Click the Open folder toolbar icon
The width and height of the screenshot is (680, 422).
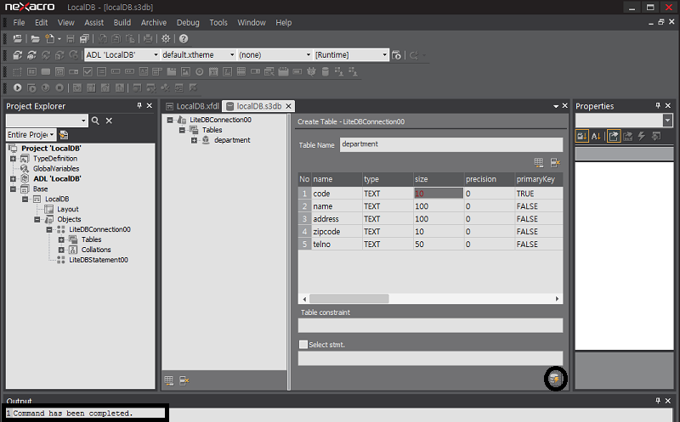(35, 38)
